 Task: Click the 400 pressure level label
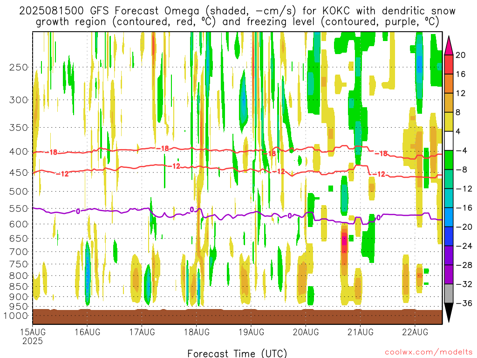[19, 151]
